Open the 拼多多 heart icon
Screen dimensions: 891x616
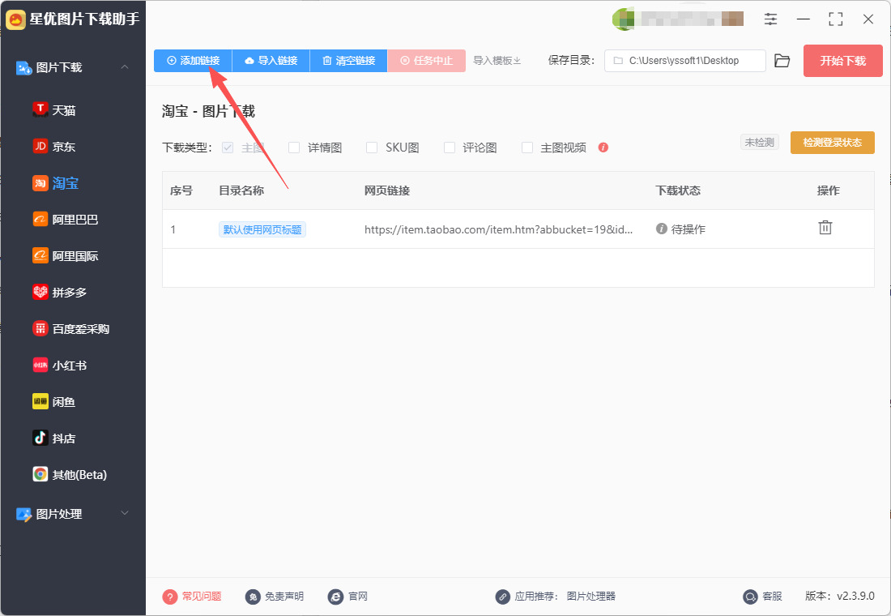click(40, 292)
